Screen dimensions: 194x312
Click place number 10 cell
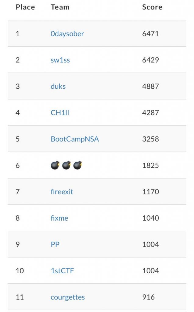(x=20, y=271)
